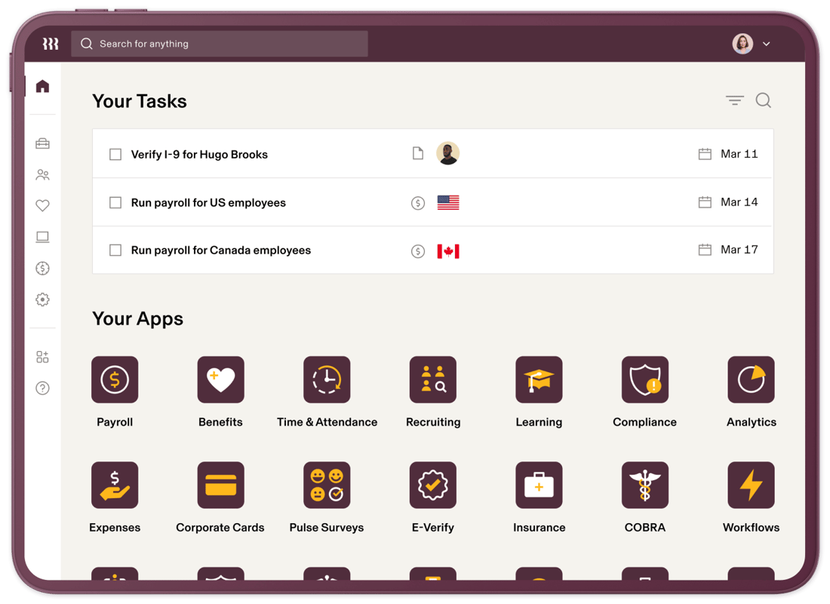
Task: Click the Canada flag in payroll task
Action: 447,251
